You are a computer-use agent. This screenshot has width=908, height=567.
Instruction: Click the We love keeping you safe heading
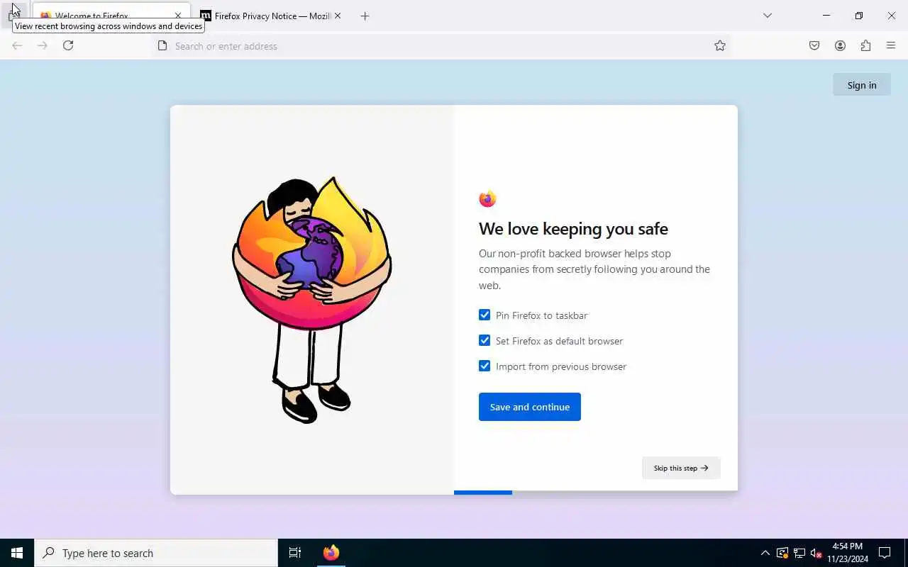pyautogui.click(x=573, y=229)
